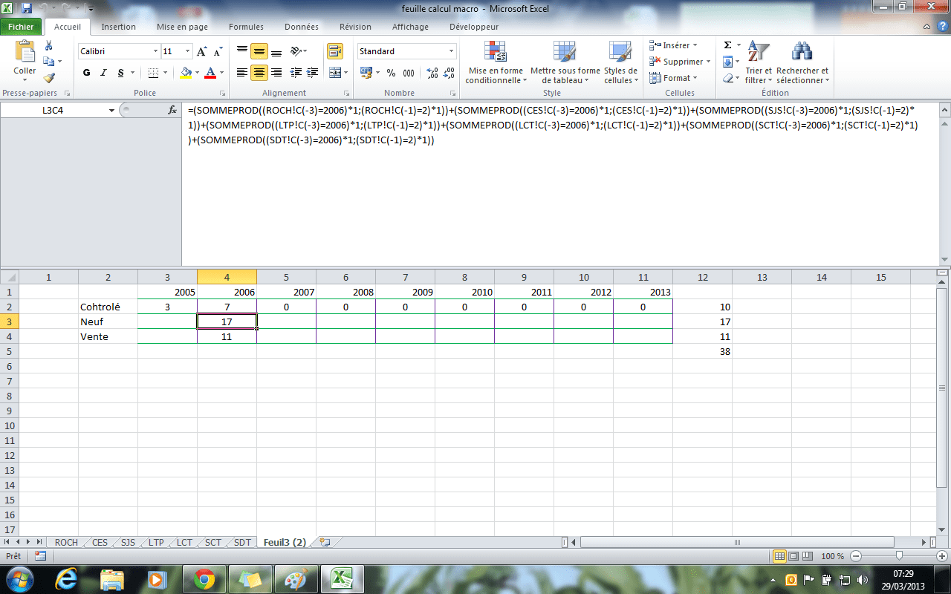Click the insert function fx icon
This screenshot has height=594, width=951.
pos(173,110)
